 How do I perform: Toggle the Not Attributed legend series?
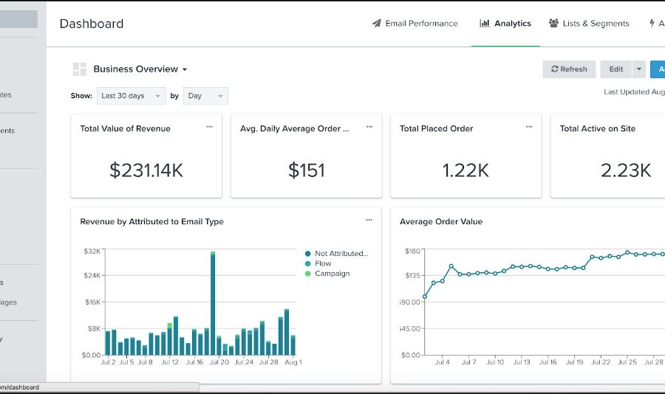coord(341,254)
